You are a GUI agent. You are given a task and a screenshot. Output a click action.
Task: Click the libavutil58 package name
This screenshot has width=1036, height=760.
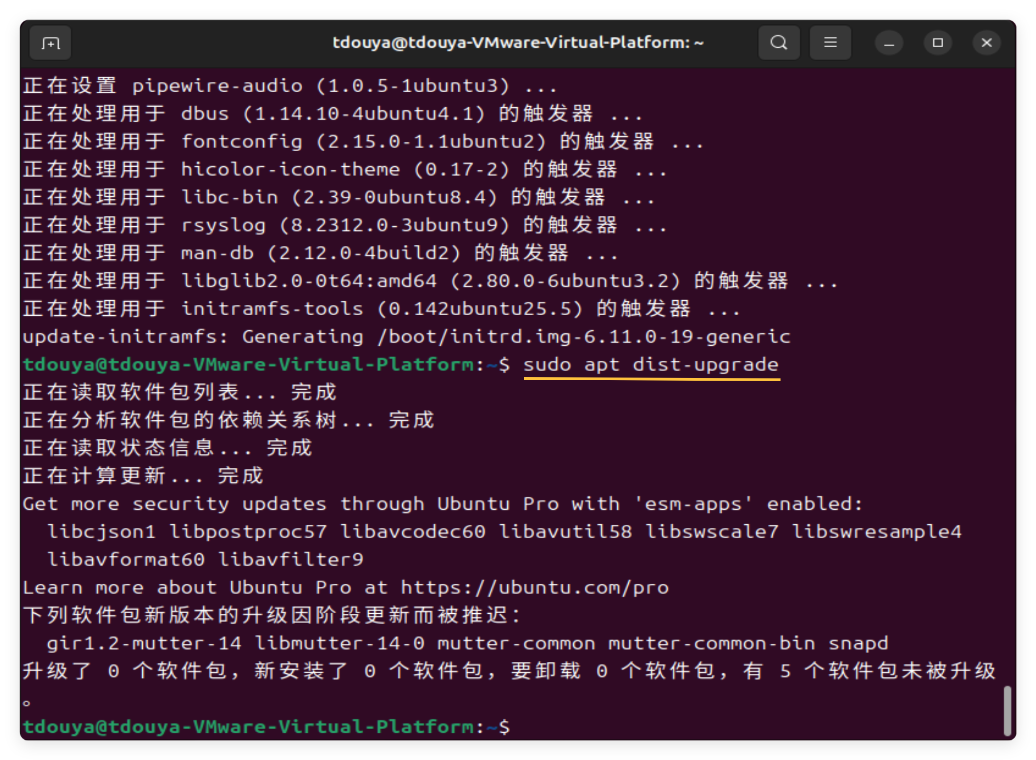(566, 532)
